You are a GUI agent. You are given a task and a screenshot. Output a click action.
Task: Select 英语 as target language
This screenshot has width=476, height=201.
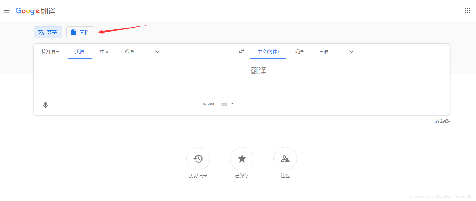pos(299,51)
